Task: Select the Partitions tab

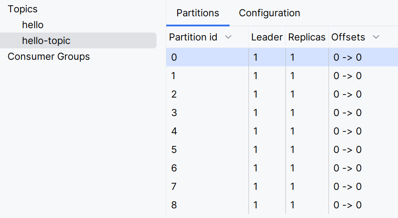Action: pyautogui.click(x=197, y=13)
